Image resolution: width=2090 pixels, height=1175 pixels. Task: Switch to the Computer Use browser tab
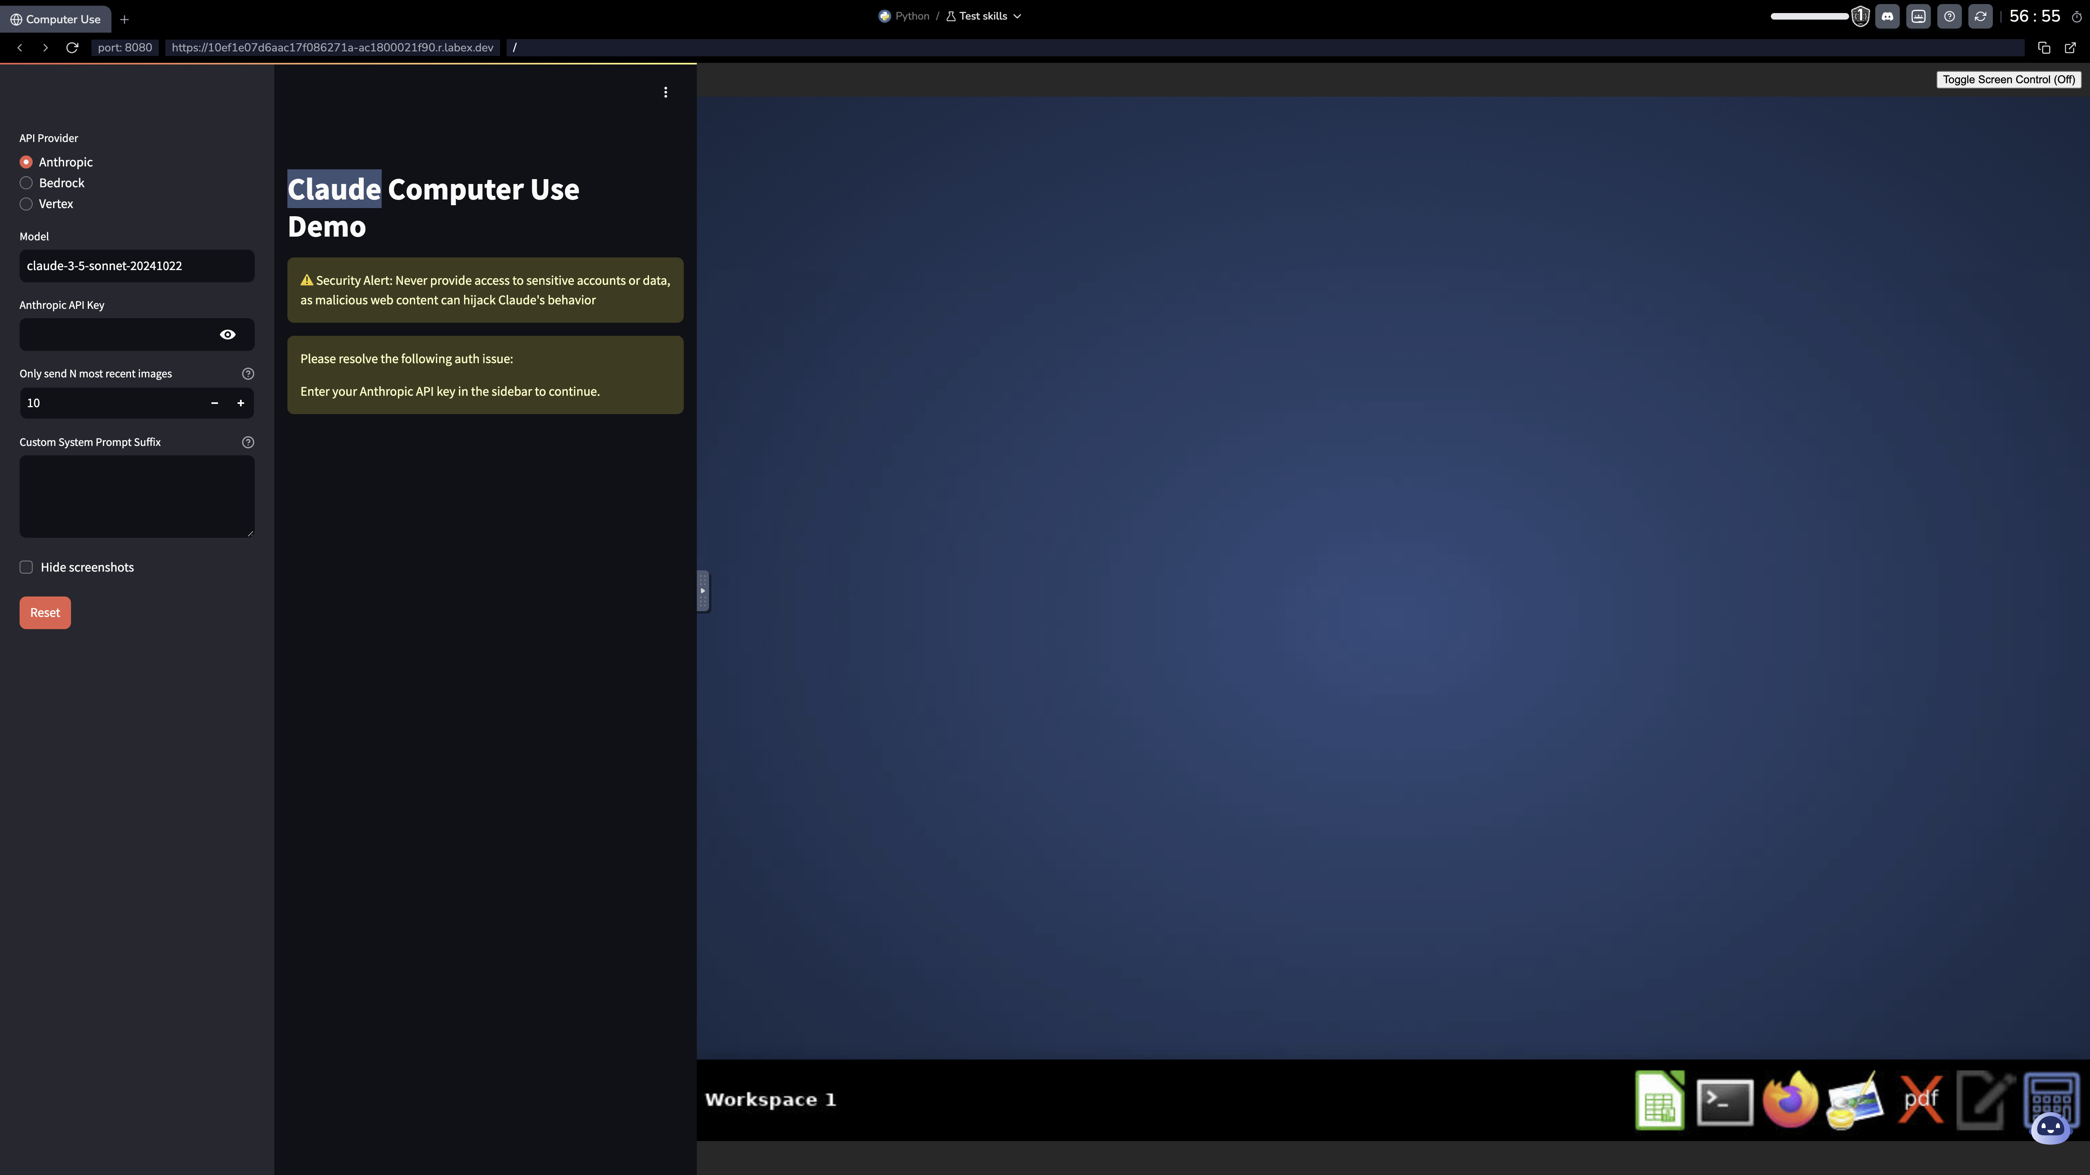pos(55,19)
